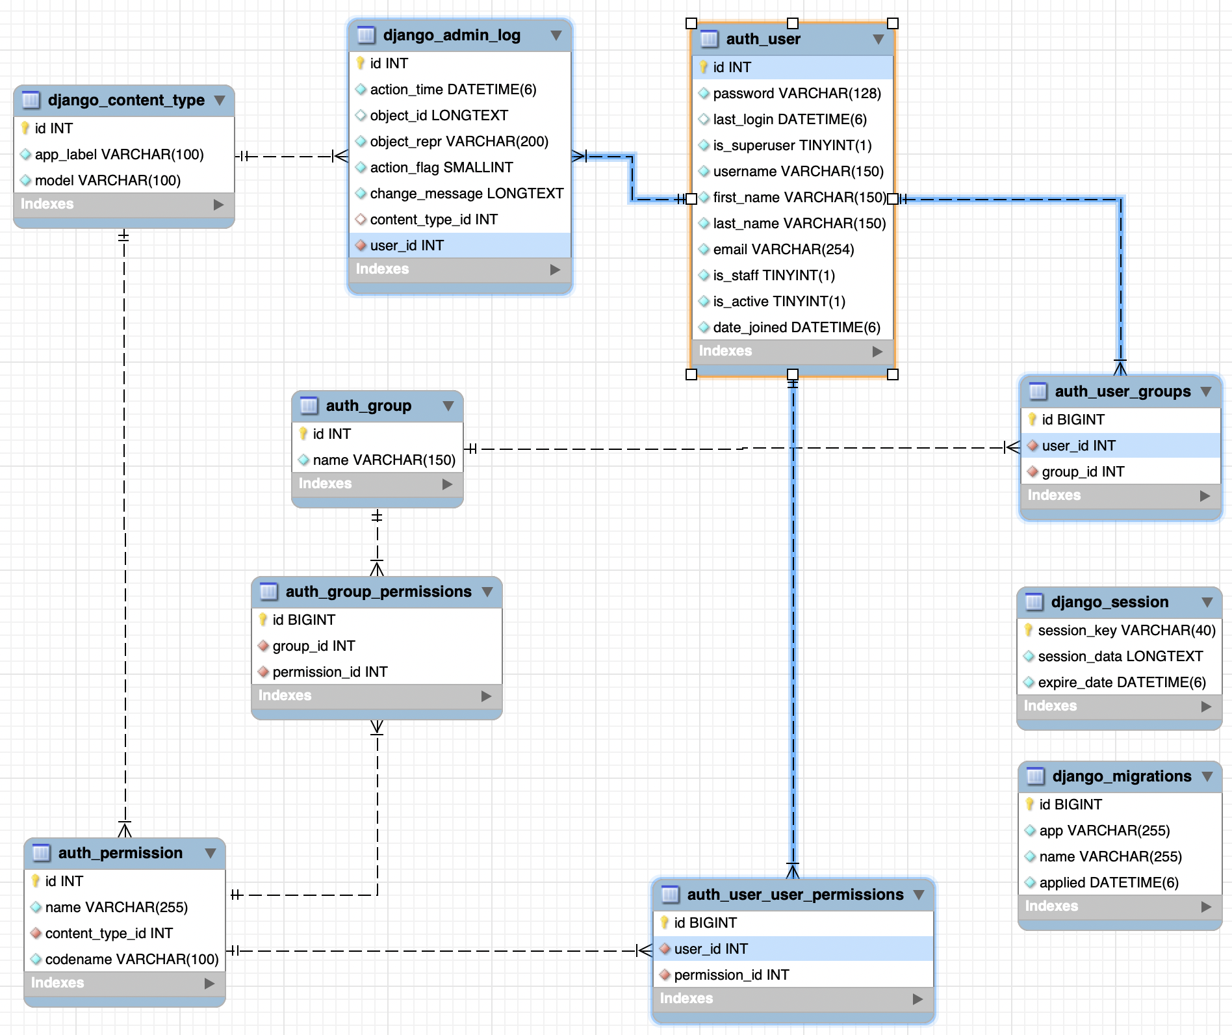The width and height of the screenshot is (1232, 1035).
Task: Click the auth_group_permissions table icon
Action: (x=269, y=592)
